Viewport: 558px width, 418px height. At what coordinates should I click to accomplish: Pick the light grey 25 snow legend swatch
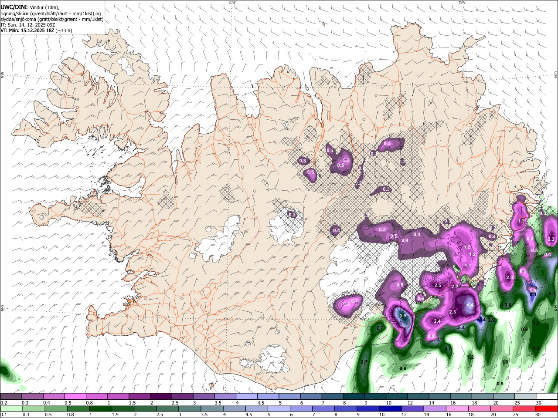pos(525,397)
